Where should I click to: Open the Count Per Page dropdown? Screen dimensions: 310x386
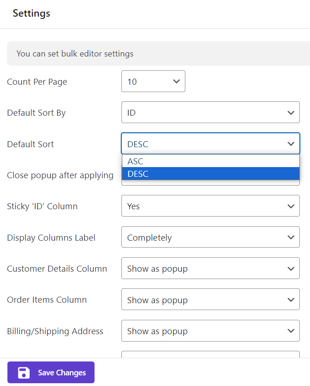pyautogui.click(x=153, y=81)
